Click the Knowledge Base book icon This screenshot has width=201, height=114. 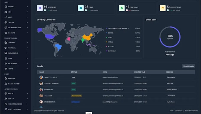pyautogui.click(x=6, y=27)
